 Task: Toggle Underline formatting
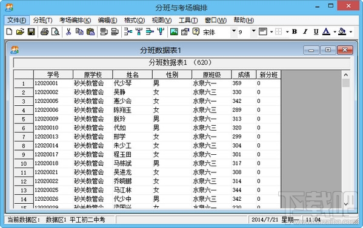point(316,31)
